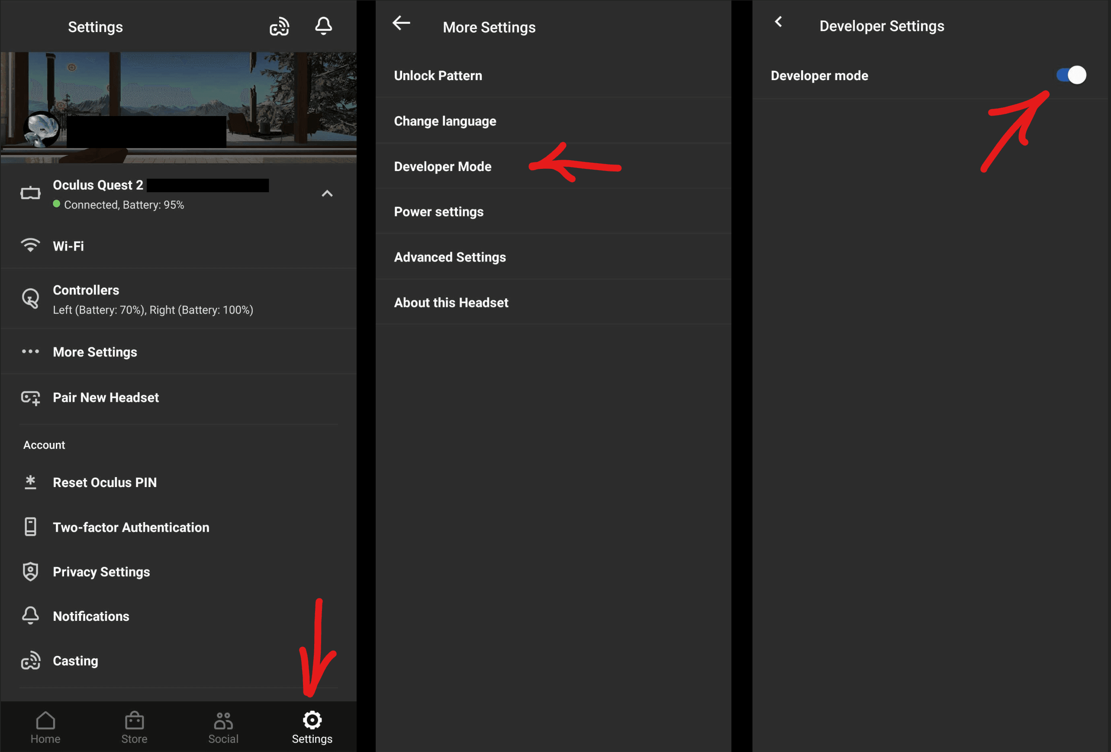The width and height of the screenshot is (1111, 752).
Task: Tap the Wi-Fi signal icon
Action: [x=31, y=245]
